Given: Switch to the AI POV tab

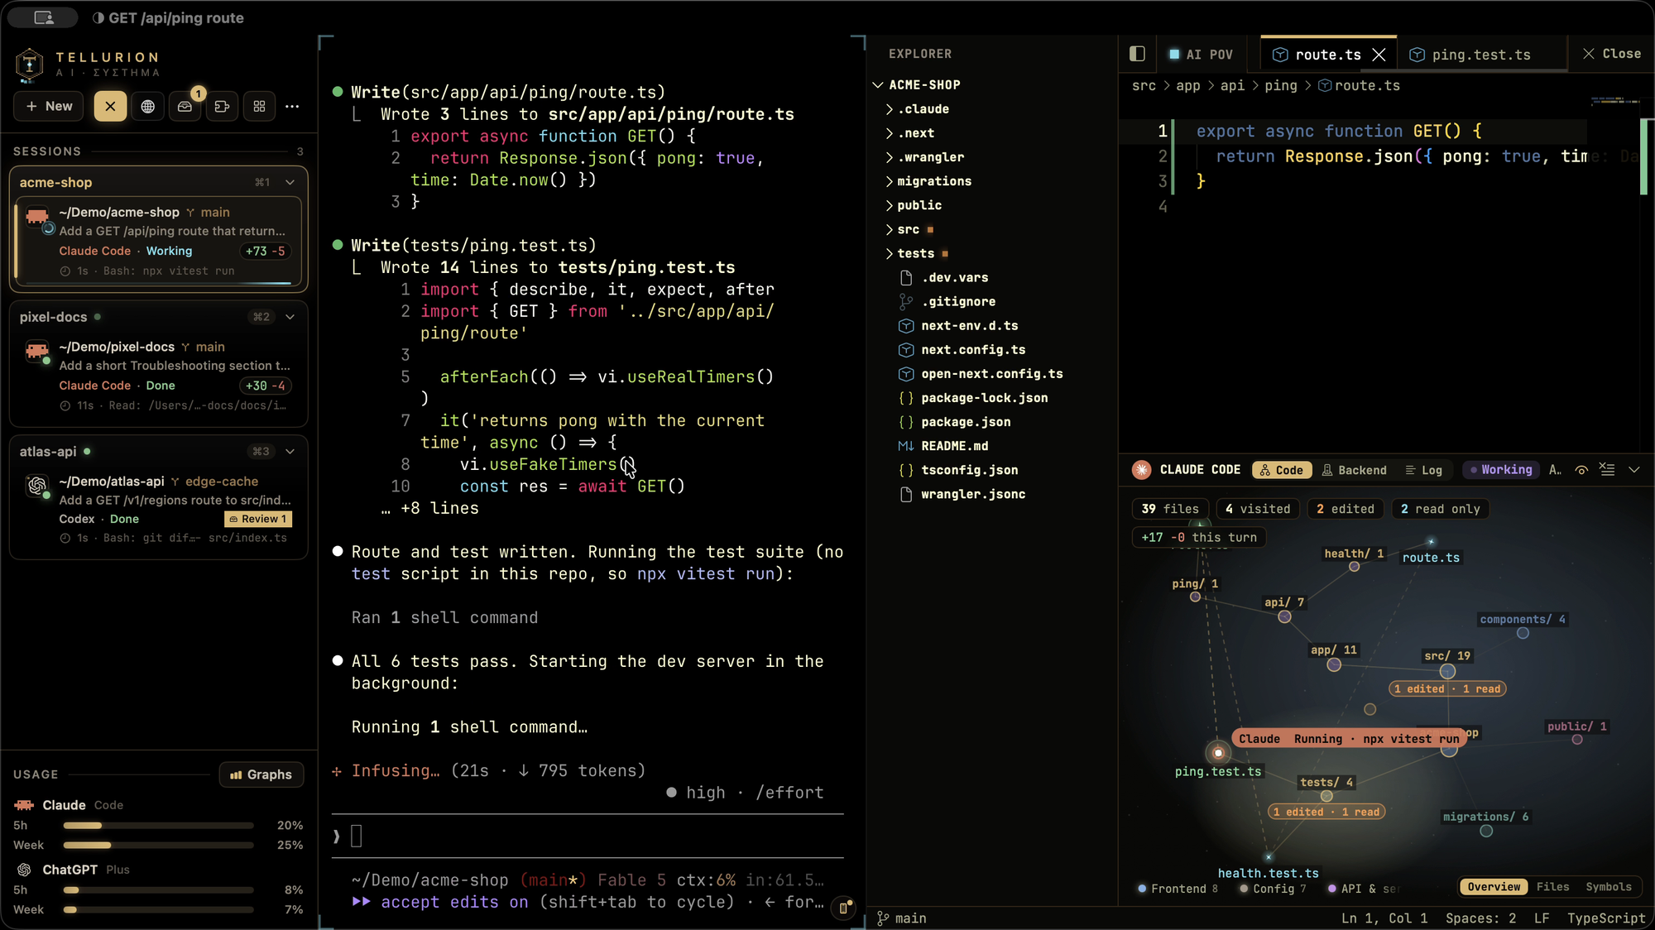Looking at the screenshot, I should [1201, 55].
